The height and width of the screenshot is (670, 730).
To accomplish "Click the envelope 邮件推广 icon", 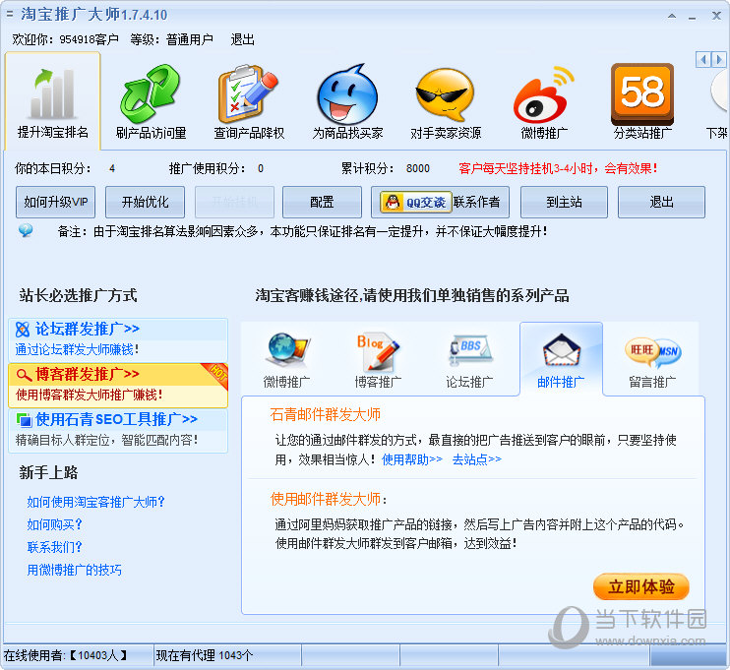I will [562, 350].
